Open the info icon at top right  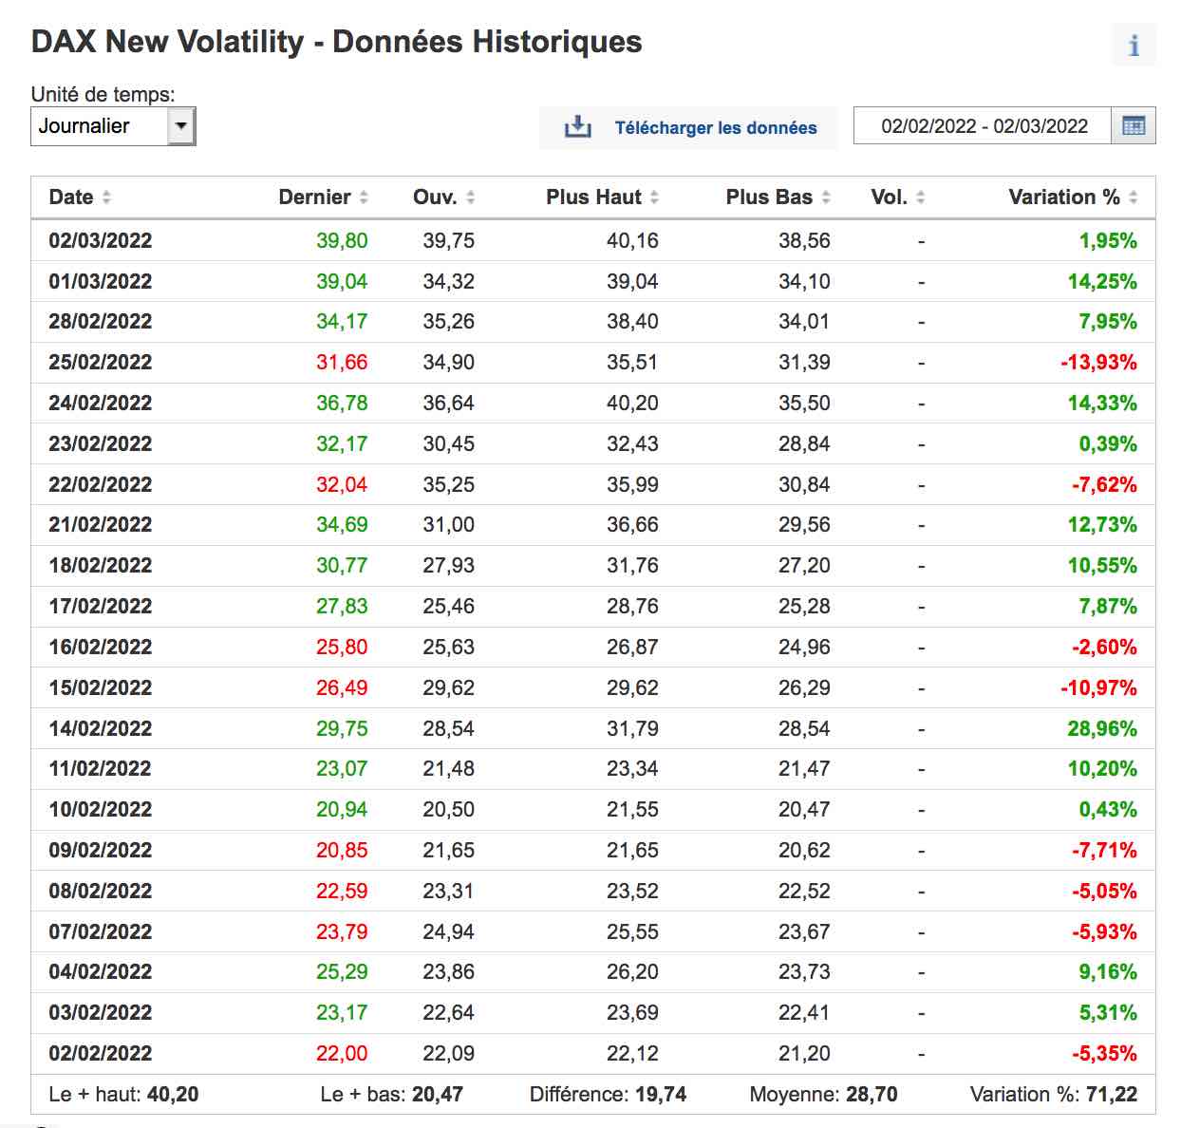click(1134, 45)
